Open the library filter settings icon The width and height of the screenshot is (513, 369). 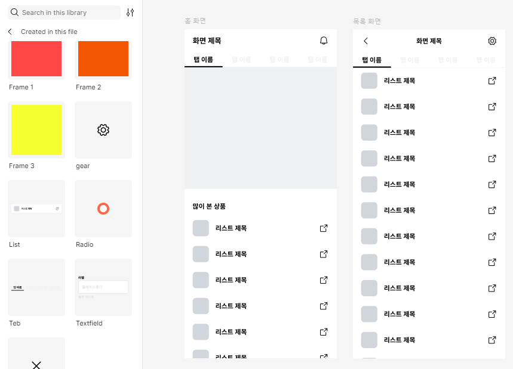pyautogui.click(x=130, y=13)
